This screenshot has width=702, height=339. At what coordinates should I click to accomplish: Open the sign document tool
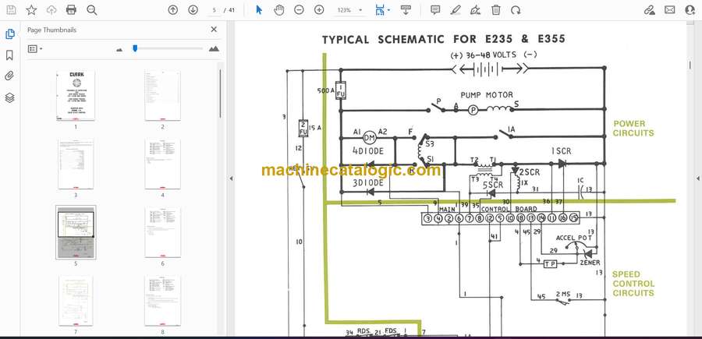coord(476,10)
